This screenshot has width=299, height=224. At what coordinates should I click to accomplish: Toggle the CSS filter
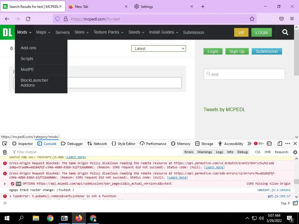258,152
